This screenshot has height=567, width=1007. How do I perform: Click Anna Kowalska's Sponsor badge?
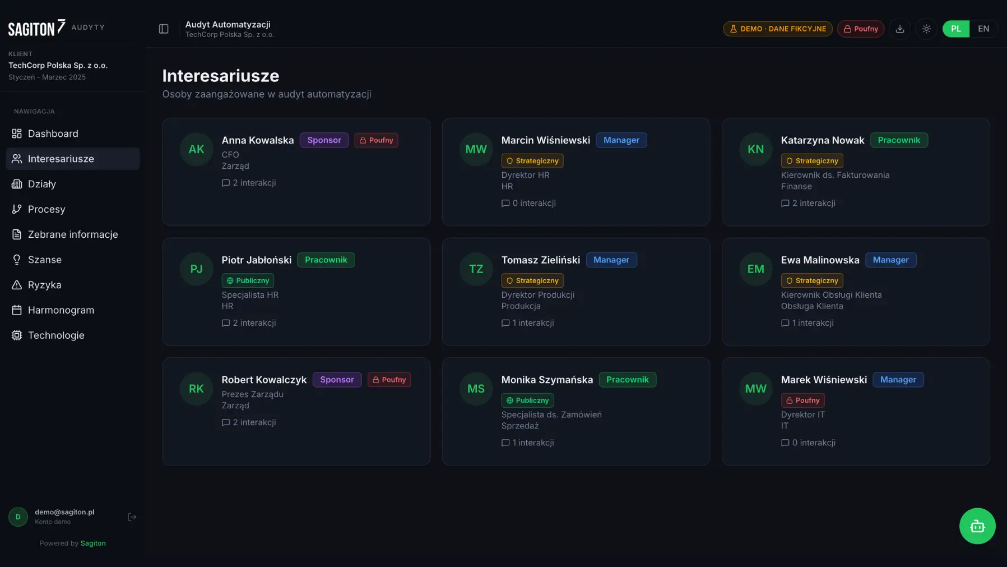(x=324, y=140)
